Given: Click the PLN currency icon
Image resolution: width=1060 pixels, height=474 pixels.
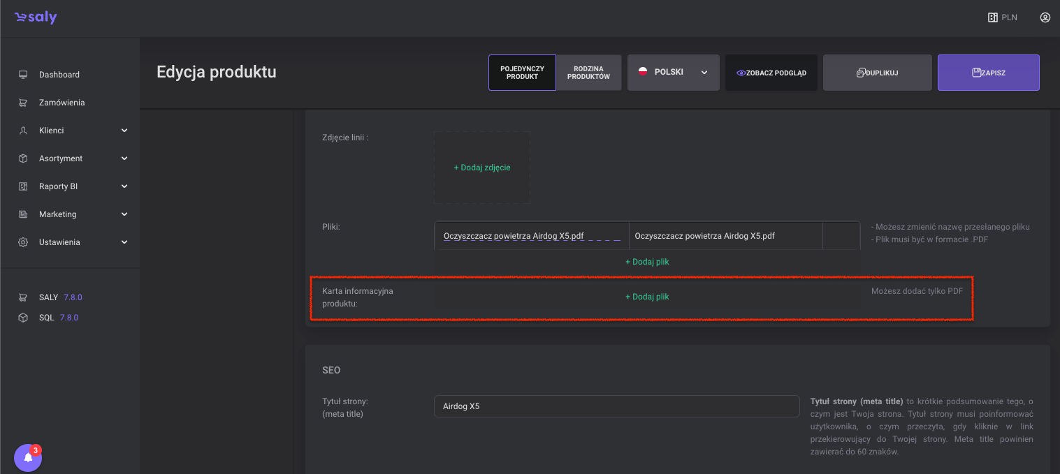Looking at the screenshot, I should coord(992,17).
